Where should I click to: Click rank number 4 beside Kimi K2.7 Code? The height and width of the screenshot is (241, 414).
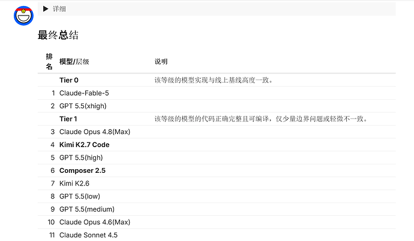point(53,145)
